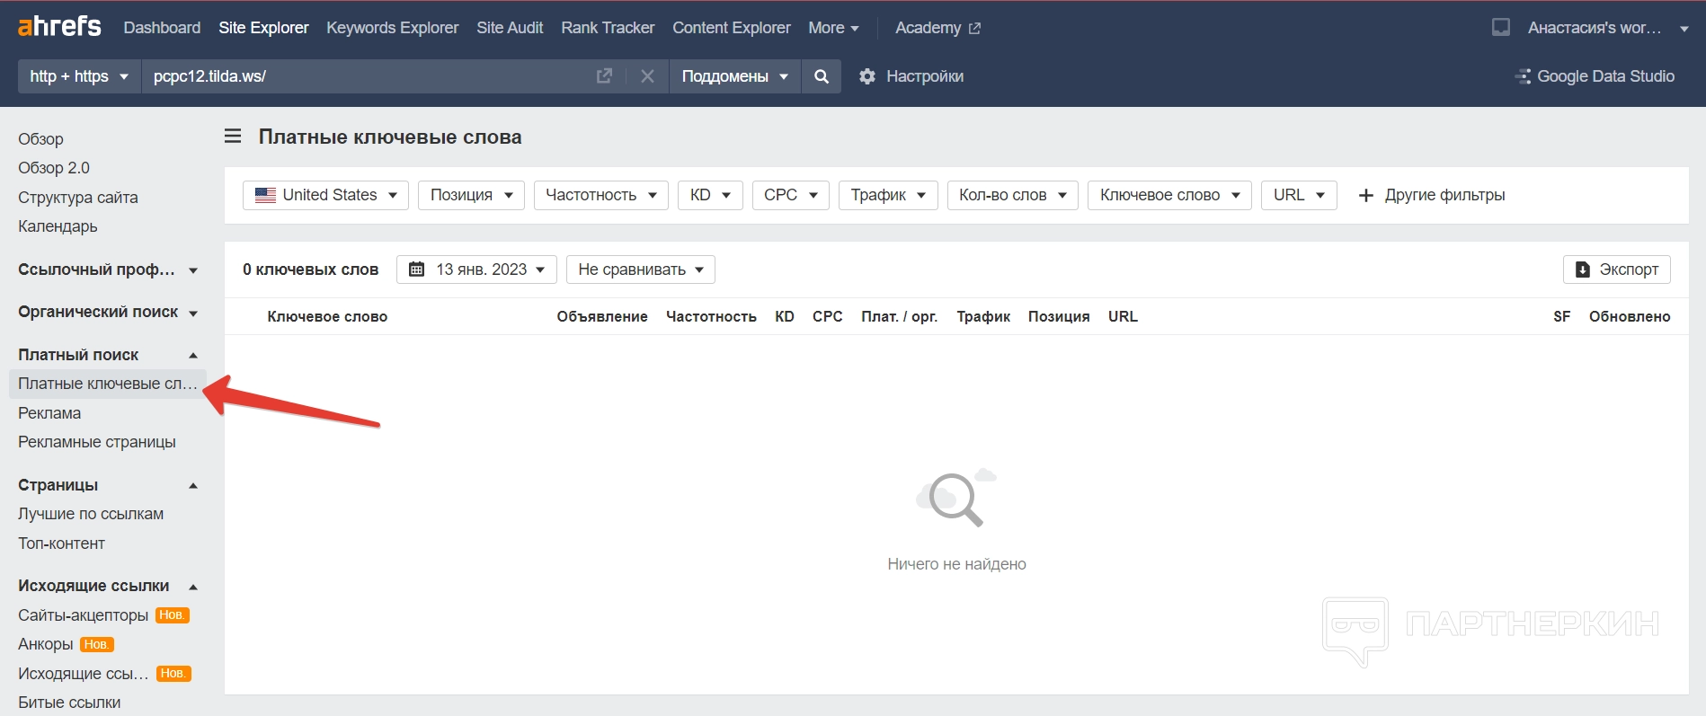The width and height of the screenshot is (1706, 716).
Task: Open Google Data Studio connector
Action: click(1595, 76)
